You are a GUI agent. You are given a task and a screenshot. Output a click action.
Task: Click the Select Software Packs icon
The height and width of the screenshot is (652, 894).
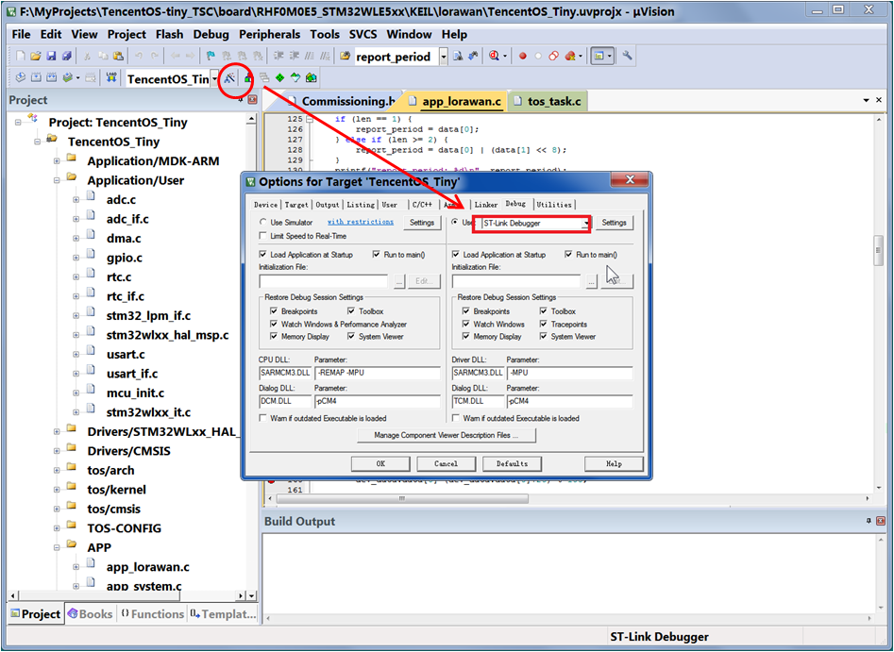click(295, 78)
